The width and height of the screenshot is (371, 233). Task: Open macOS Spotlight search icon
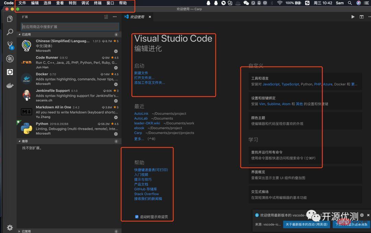click(x=350, y=3)
